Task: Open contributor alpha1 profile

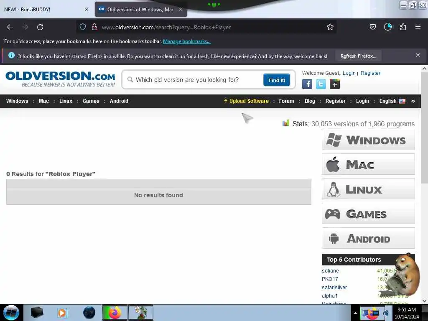Action: tap(330, 296)
